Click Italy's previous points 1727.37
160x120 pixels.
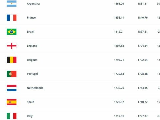point(143,116)
